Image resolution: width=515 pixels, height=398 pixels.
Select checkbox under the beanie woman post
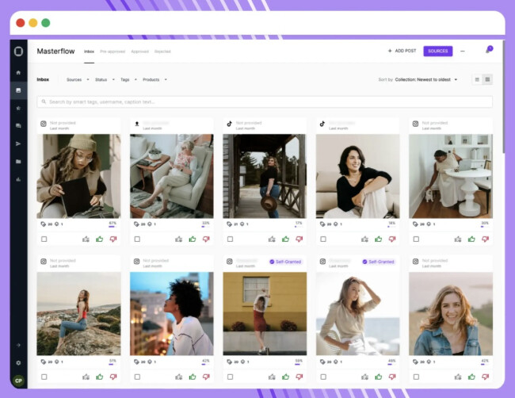pos(44,239)
